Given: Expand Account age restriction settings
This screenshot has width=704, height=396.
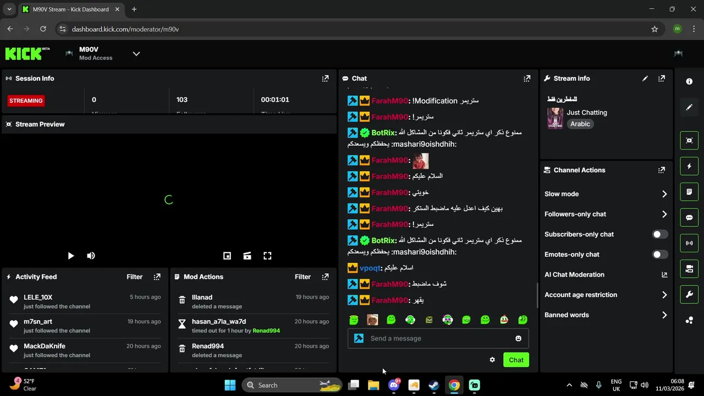Looking at the screenshot, I should click(x=606, y=295).
